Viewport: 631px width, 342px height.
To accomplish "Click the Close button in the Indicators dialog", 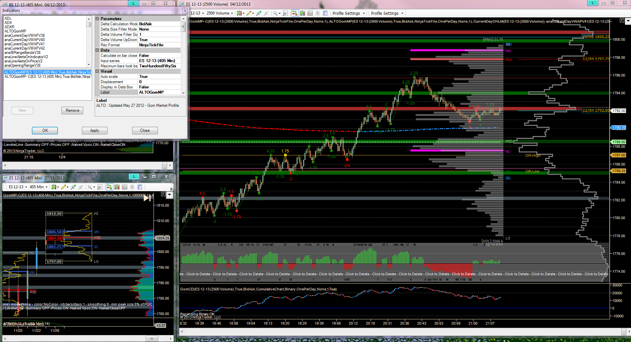I will click(x=145, y=130).
